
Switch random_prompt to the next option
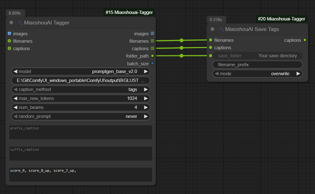click(x=146, y=117)
